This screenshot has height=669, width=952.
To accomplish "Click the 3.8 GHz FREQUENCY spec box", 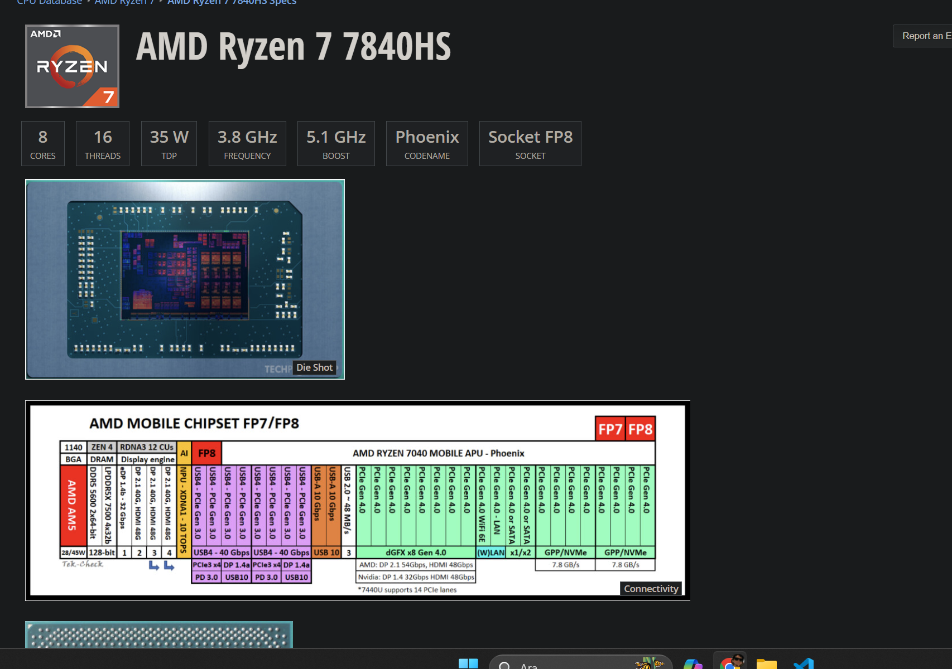I will point(247,143).
